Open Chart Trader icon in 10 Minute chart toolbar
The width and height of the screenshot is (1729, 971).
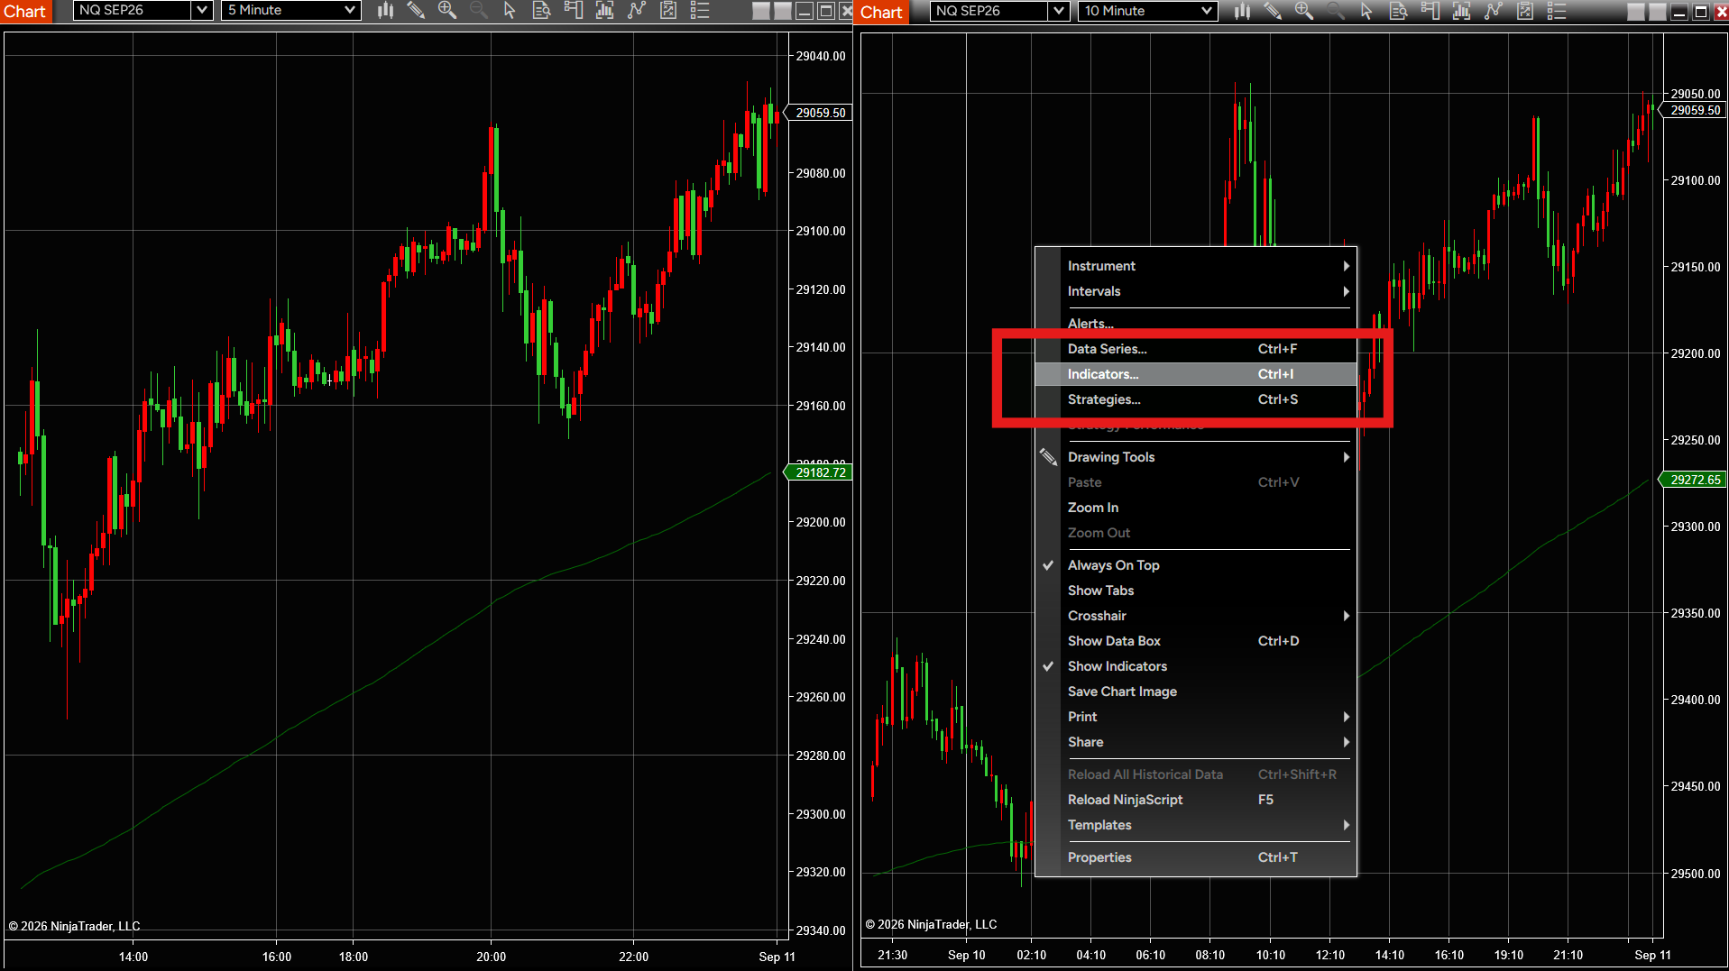point(1430,11)
